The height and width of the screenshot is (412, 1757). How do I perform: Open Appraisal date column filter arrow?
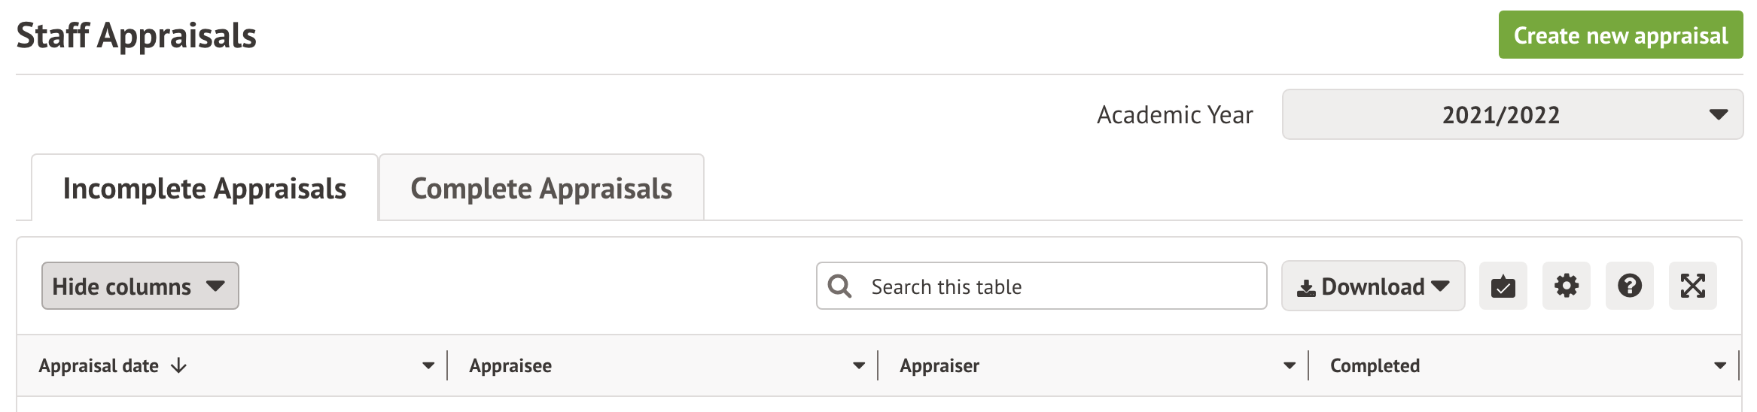pyautogui.click(x=428, y=366)
